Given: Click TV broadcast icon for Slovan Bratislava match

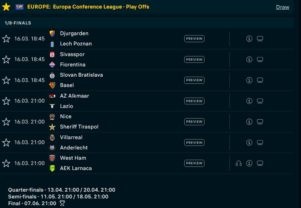Looking at the screenshot, I should (x=260, y=80).
